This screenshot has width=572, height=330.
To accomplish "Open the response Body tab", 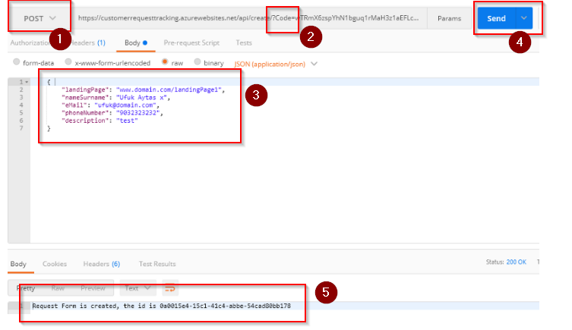I will (x=18, y=264).
